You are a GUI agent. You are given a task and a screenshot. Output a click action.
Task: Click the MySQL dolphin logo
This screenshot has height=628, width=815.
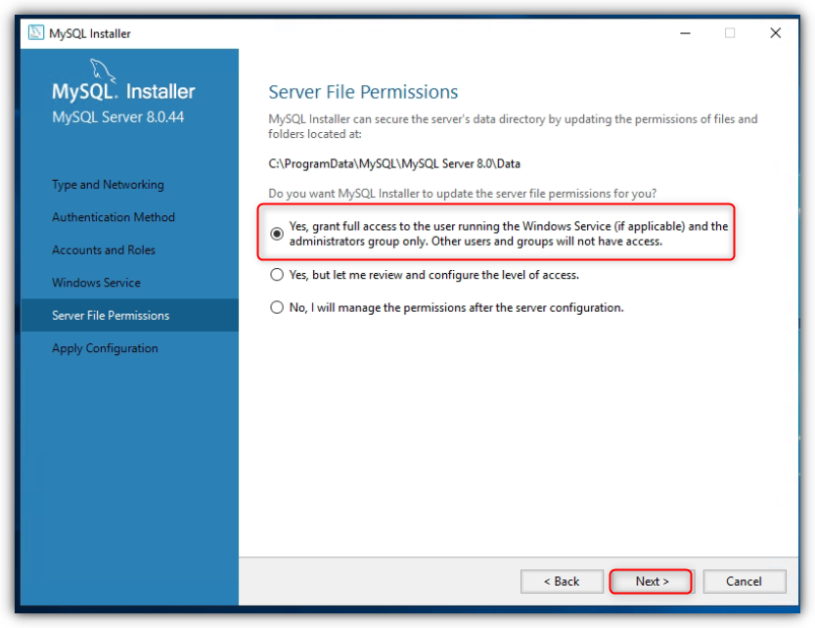click(x=103, y=70)
